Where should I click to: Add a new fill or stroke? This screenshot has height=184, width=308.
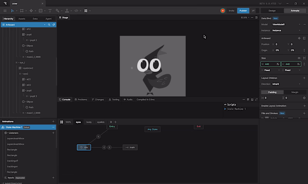(x=304, y=113)
